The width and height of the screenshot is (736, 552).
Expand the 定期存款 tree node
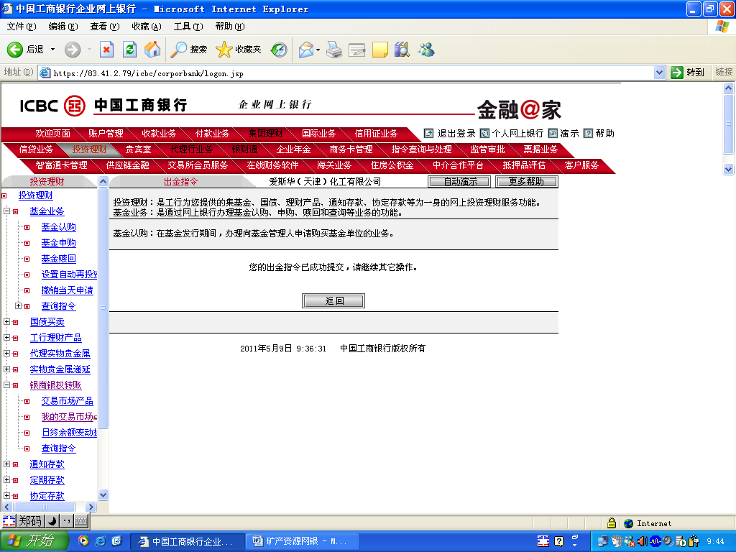click(x=6, y=479)
